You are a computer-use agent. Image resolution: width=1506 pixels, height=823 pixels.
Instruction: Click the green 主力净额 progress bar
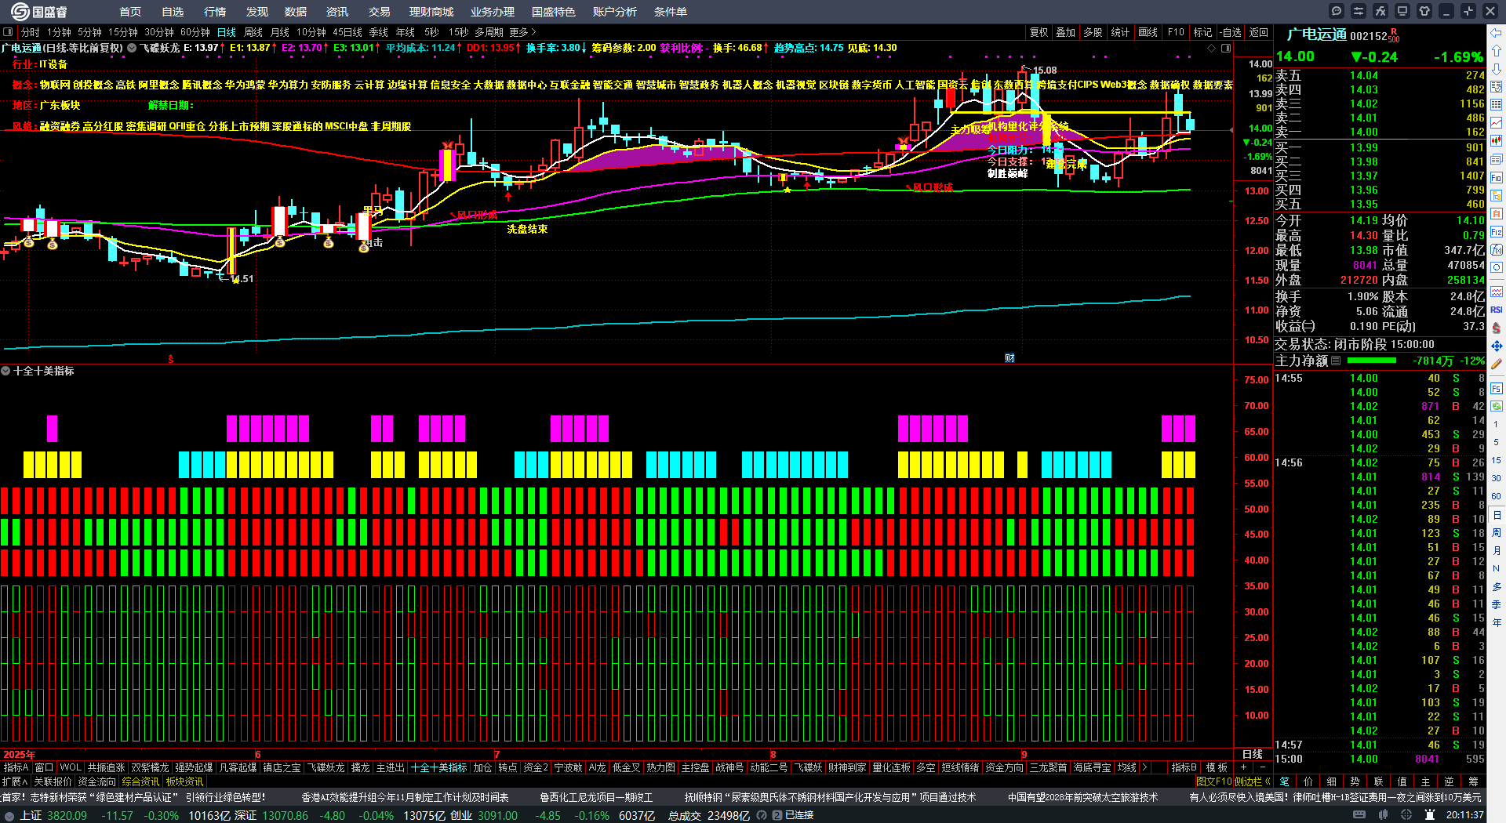(1371, 361)
